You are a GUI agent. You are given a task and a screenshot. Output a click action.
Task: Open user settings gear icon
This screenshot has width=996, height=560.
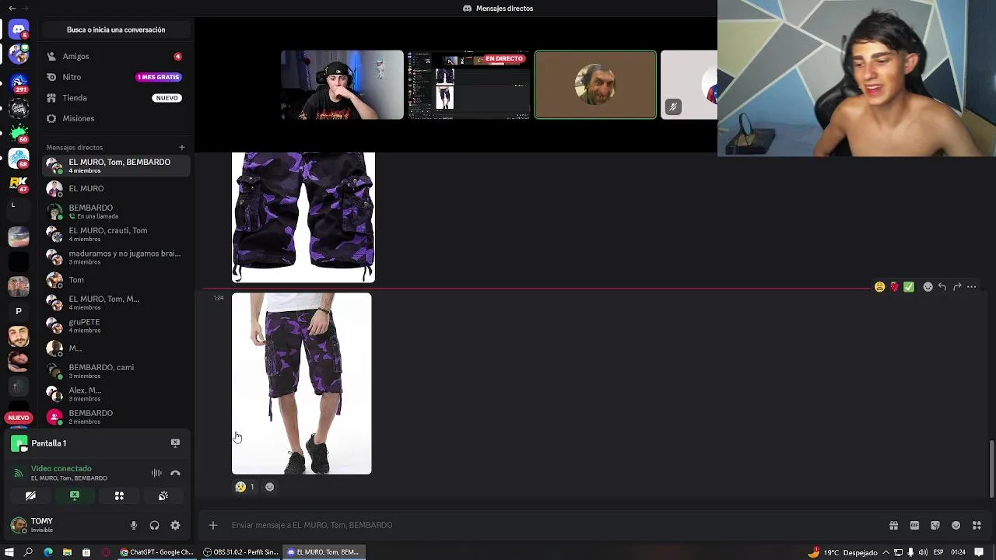(x=175, y=526)
